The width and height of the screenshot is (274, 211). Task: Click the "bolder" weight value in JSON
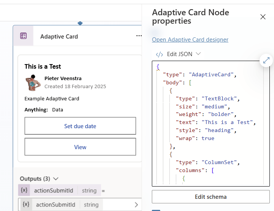(x=221, y=114)
